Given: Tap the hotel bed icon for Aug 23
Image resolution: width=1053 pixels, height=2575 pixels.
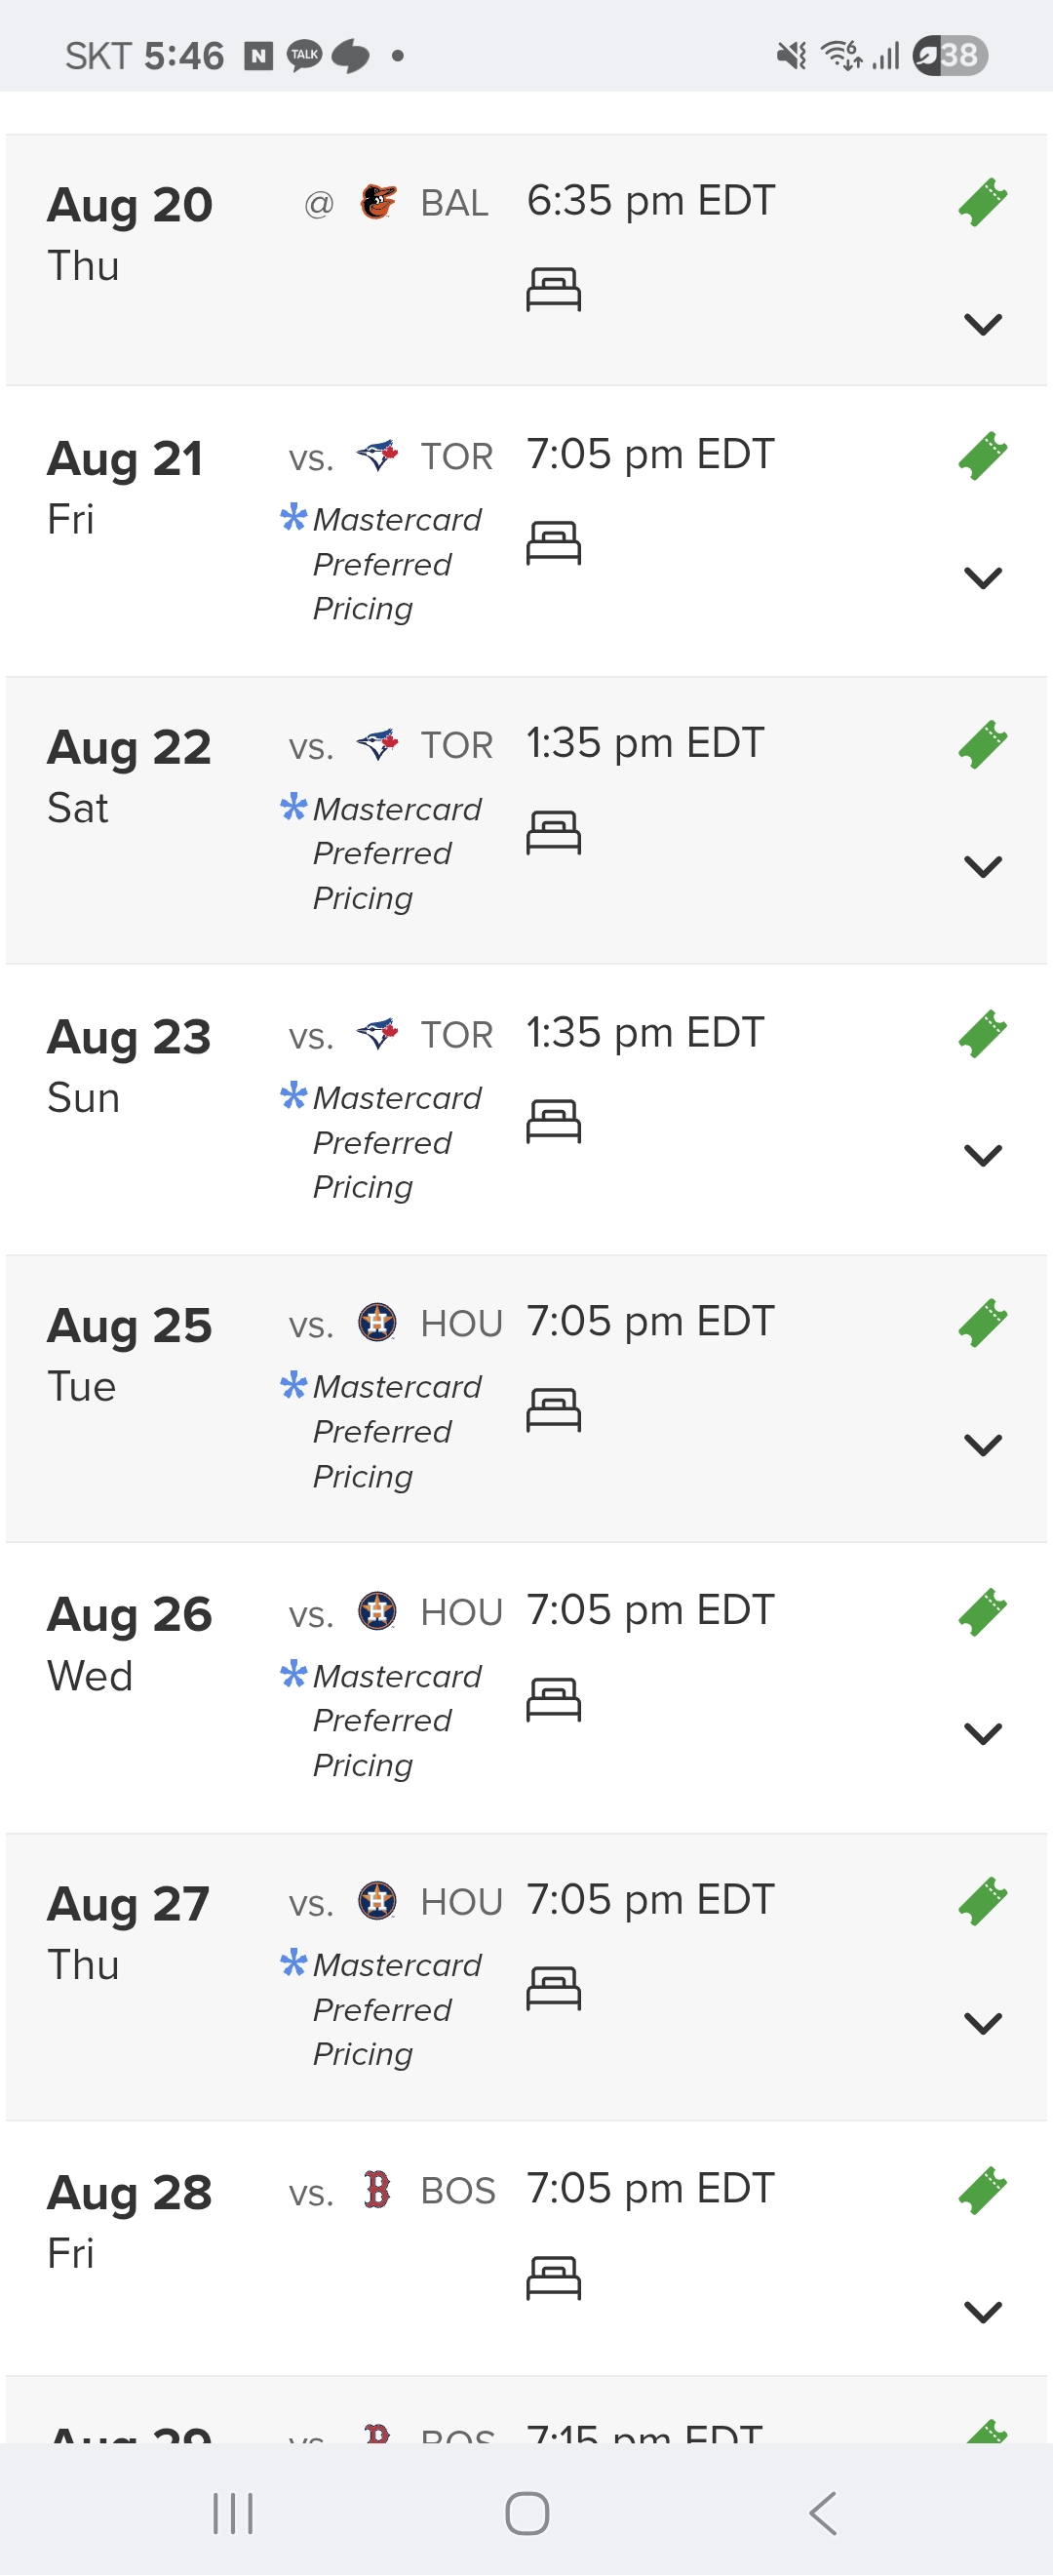Looking at the screenshot, I should pyautogui.click(x=554, y=1121).
